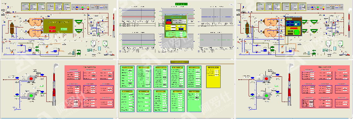Click upper white rounded field in yellow popup section
Viewport: 353px width, 119px height.
173,26
